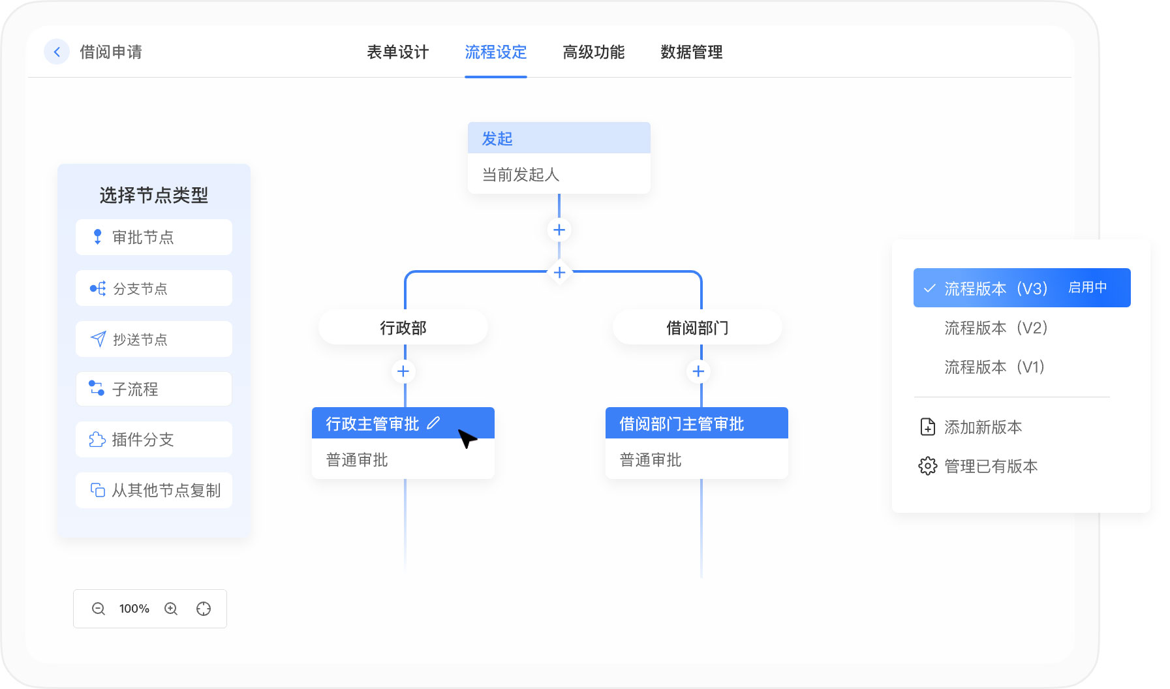Viewport: 1170px width, 689px height.
Task: Switch to 流程版本 (V1)
Action: pyautogui.click(x=994, y=367)
